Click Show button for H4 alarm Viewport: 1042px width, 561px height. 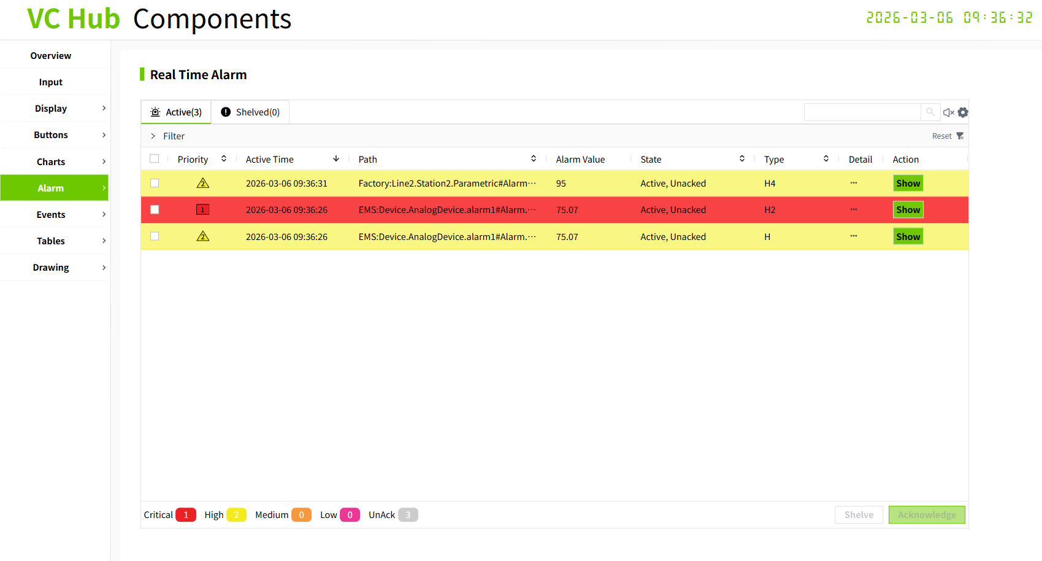click(x=908, y=183)
